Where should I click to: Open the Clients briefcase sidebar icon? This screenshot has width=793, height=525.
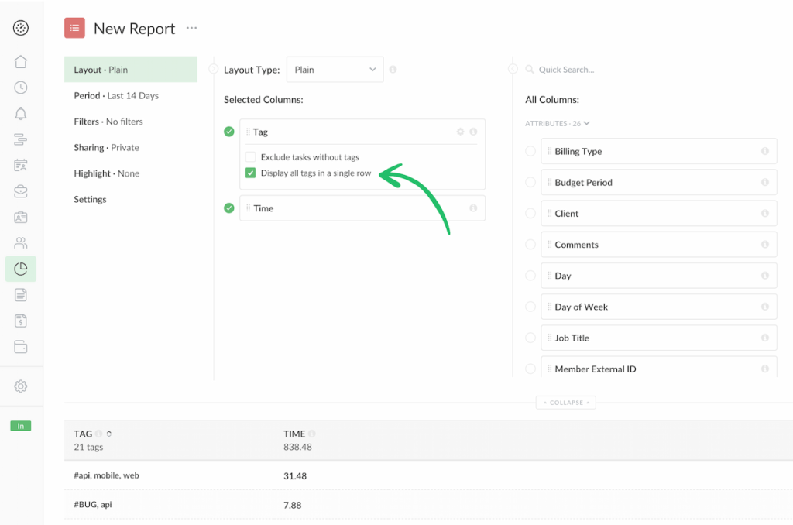[20, 190]
